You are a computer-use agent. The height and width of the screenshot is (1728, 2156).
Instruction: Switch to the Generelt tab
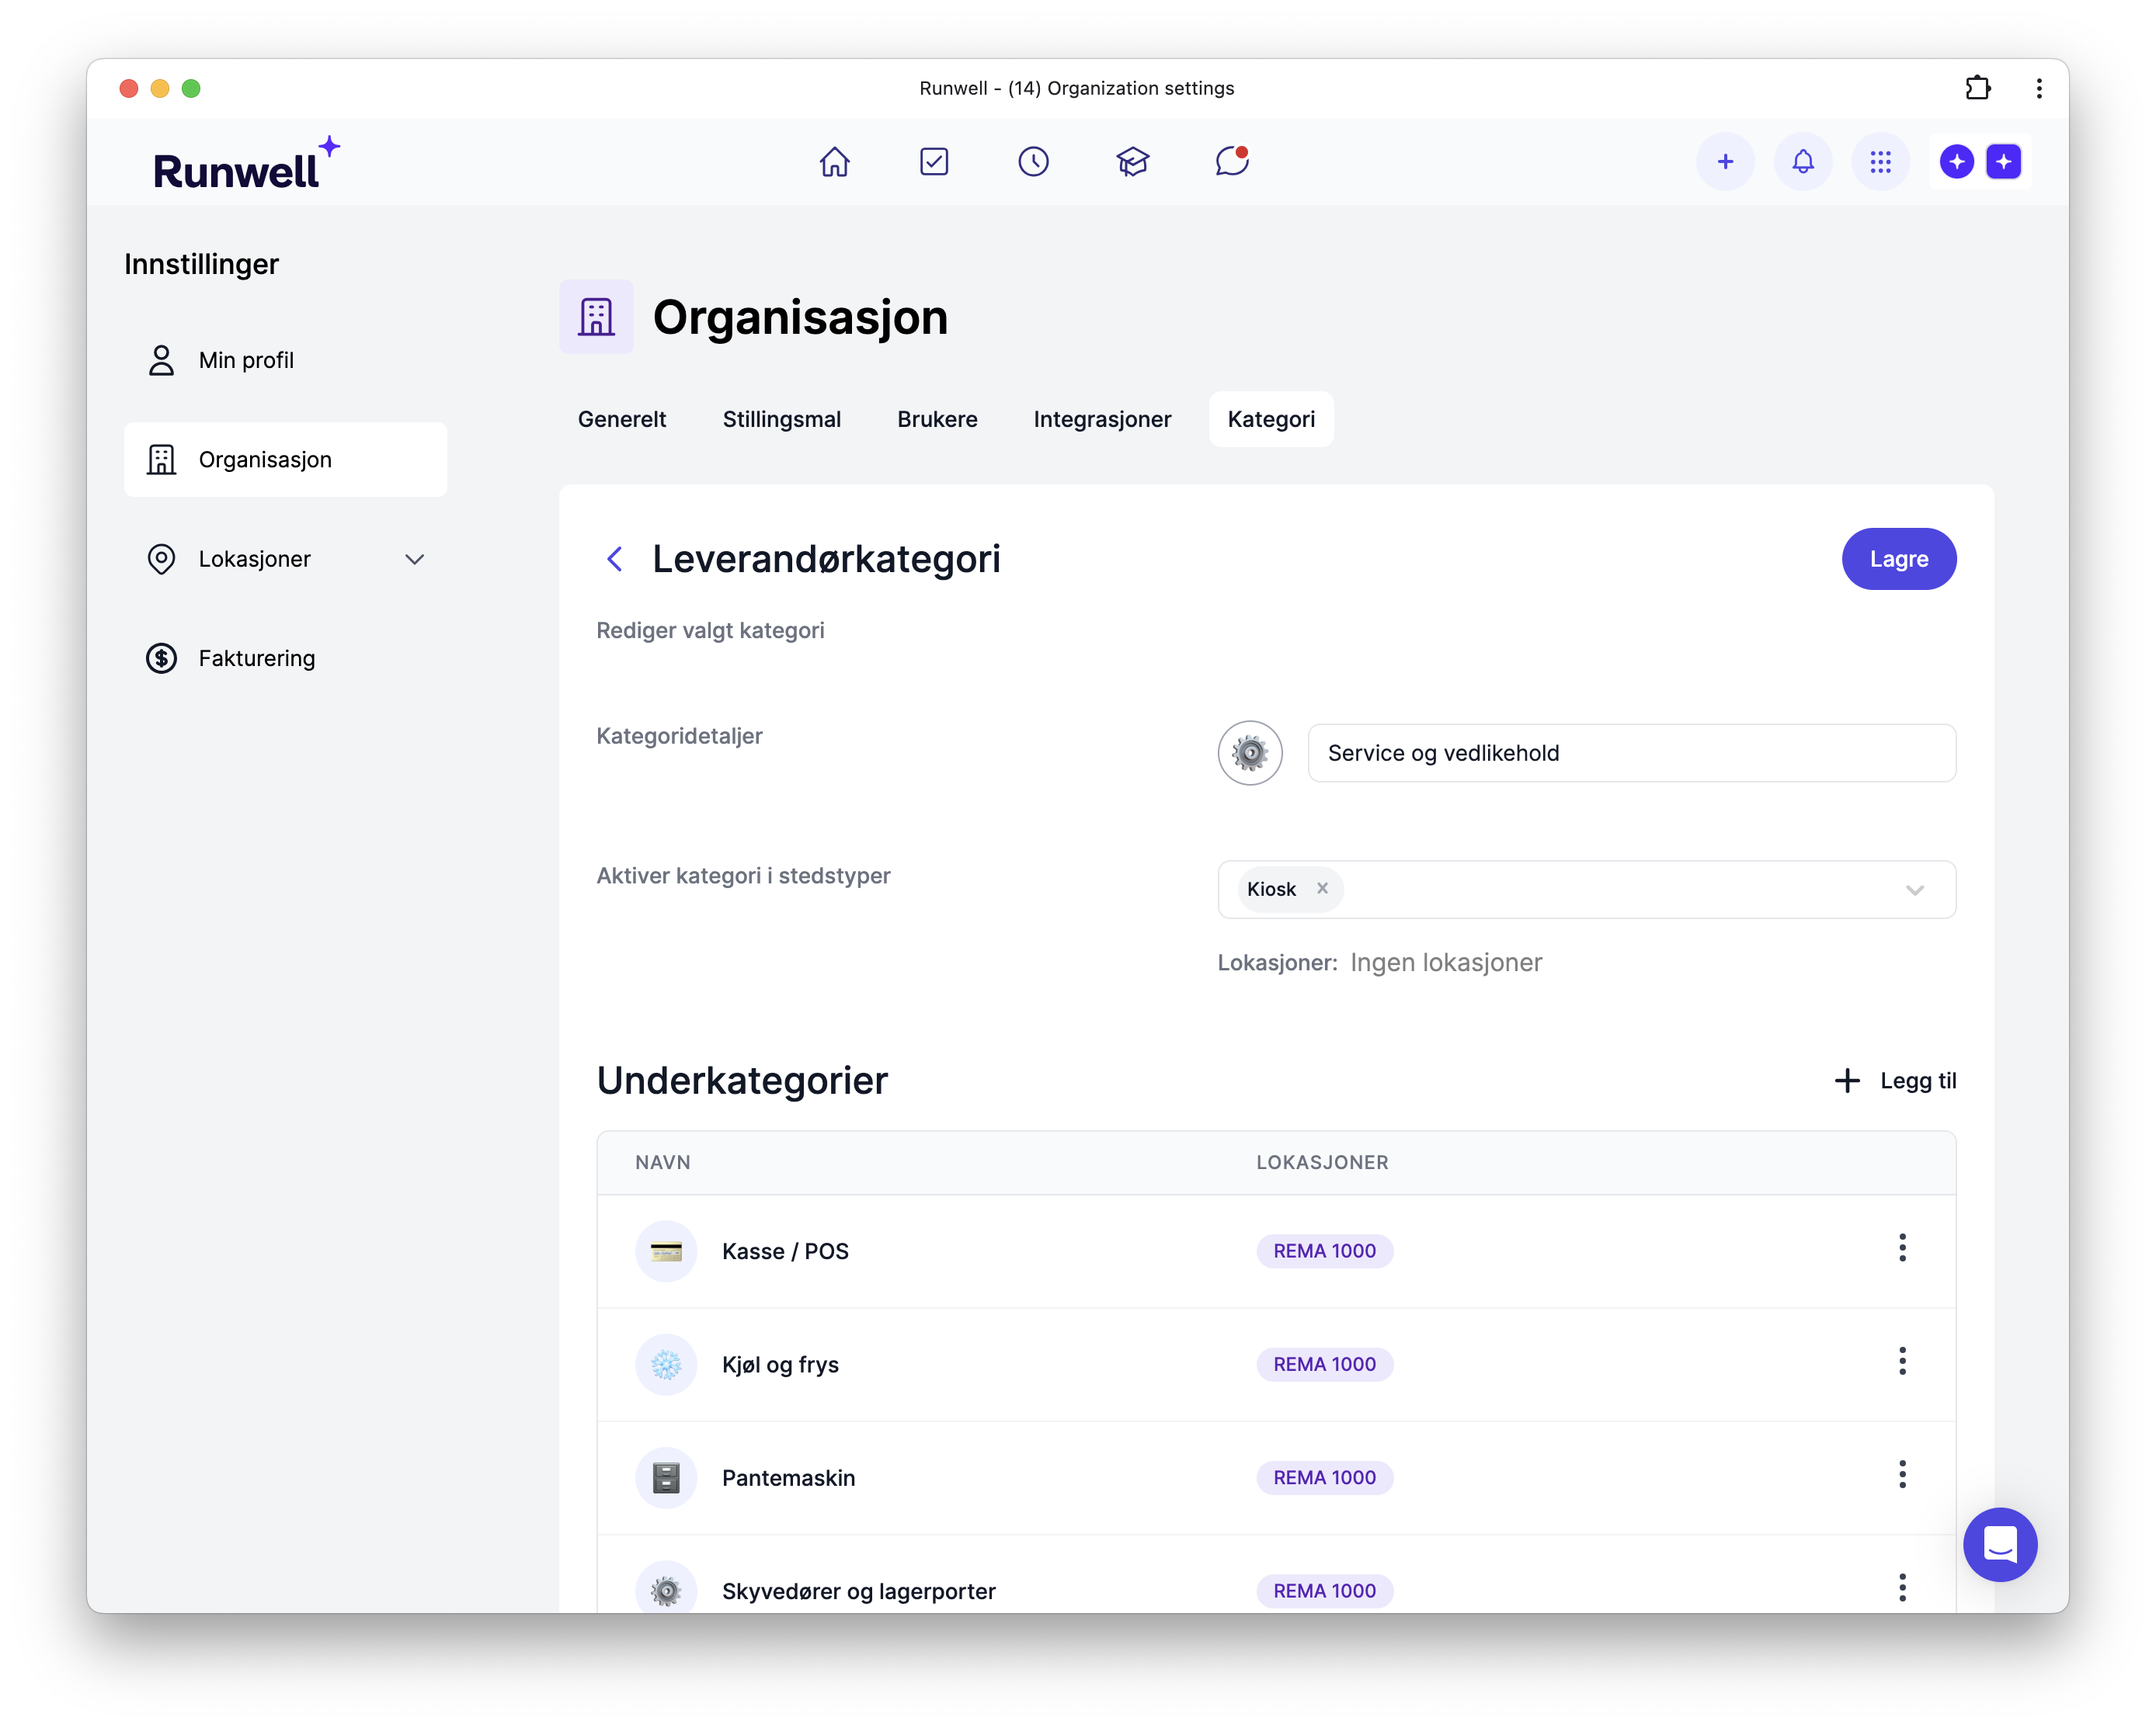[x=622, y=420]
